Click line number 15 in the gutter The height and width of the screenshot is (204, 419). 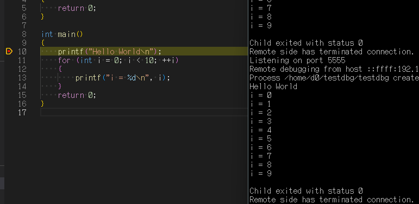22,95
